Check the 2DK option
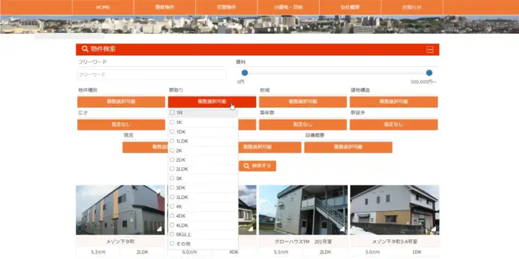The image size is (519, 259). (x=172, y=160)
